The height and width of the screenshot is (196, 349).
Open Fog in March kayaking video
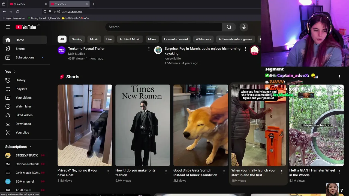point(203,51)
